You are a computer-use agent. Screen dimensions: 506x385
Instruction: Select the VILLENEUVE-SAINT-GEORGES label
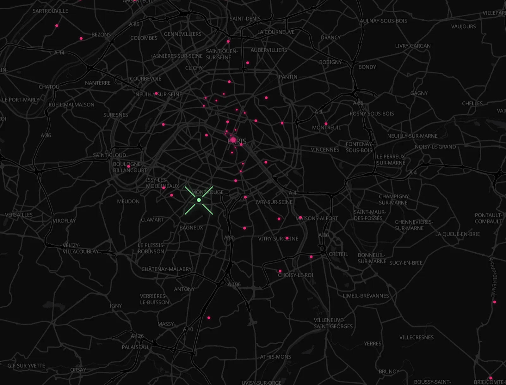(333, 323)
